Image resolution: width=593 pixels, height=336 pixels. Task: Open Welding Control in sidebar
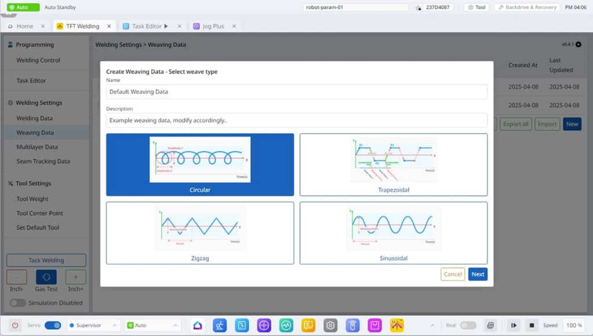[38, 60]
